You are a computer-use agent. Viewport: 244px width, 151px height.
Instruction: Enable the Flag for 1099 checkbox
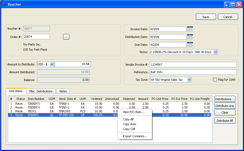tap(215, 80)
